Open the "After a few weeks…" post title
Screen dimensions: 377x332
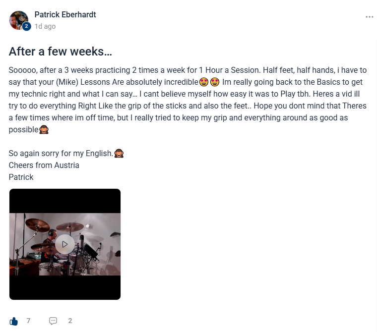tap(61, 52)
